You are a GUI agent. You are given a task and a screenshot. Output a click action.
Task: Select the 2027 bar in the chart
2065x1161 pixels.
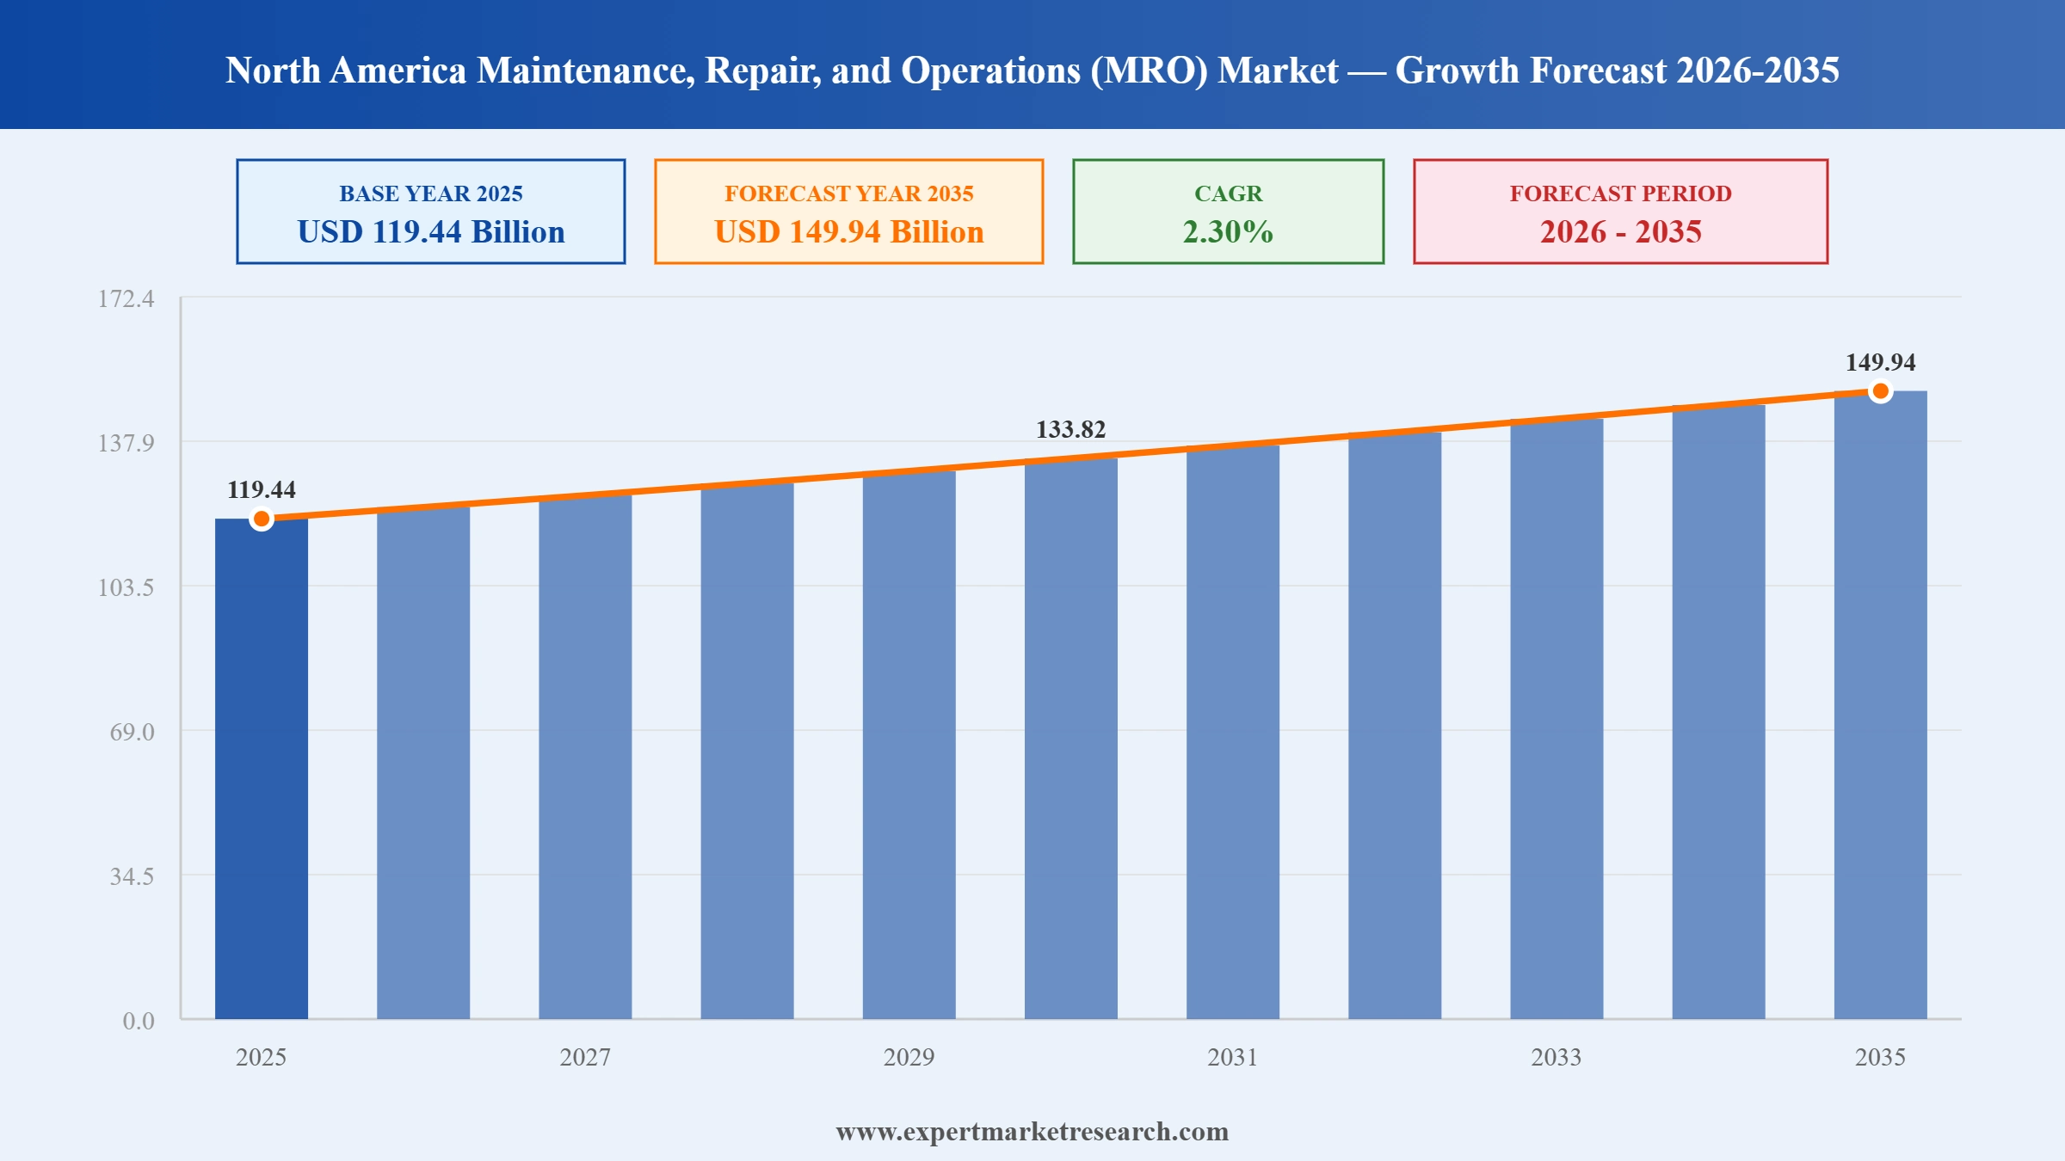coord(585,758)
